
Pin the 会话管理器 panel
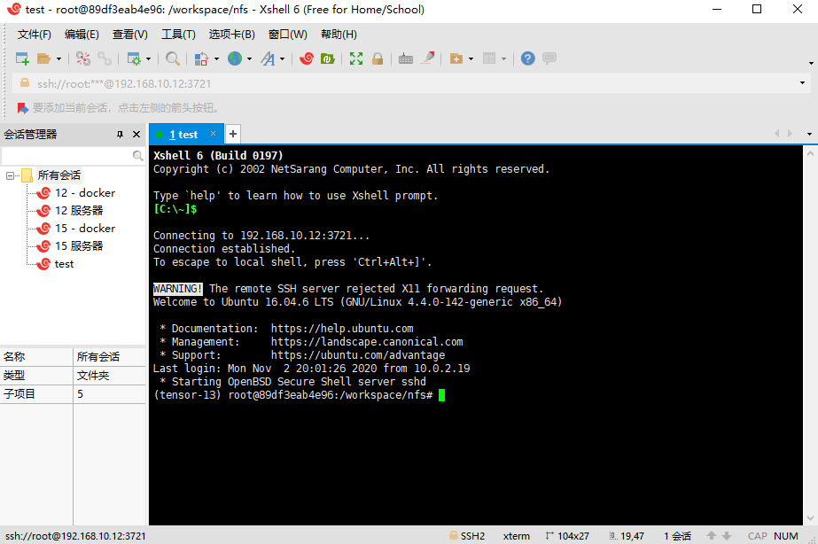coord(120,135)
